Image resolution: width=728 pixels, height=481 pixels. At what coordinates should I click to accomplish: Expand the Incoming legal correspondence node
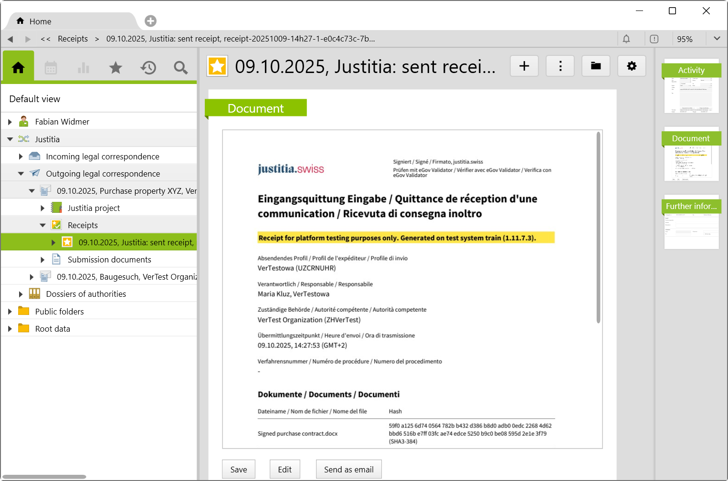click(x=21, y=157)
